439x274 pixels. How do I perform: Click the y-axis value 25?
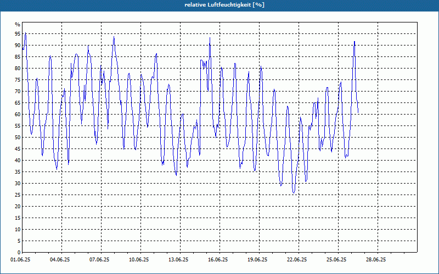[18, 195]
